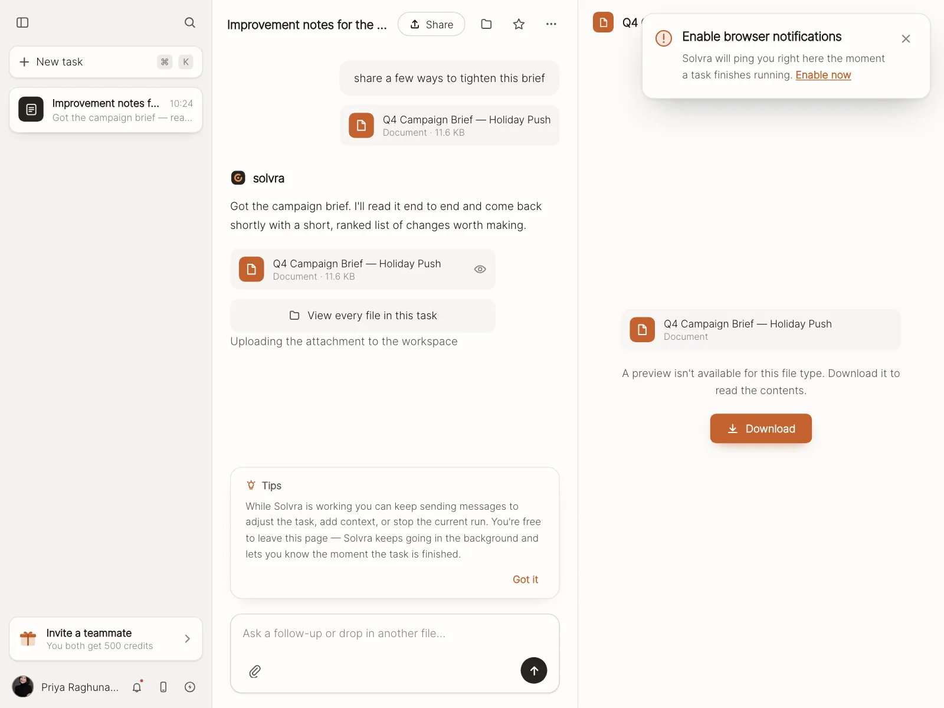
Task: Click the 10:24 timestamp on the task
Action: [x=181, y=104]
